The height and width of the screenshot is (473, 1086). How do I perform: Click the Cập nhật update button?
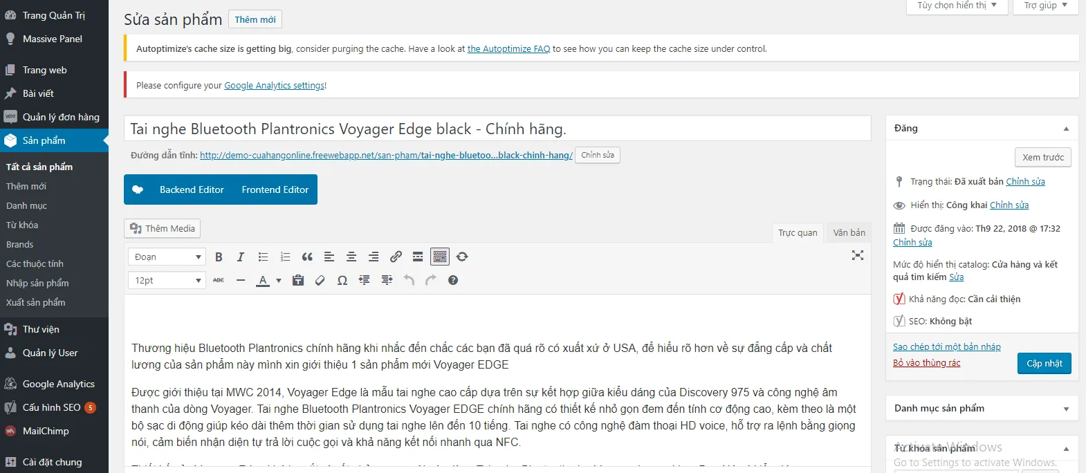(1044, 363)
